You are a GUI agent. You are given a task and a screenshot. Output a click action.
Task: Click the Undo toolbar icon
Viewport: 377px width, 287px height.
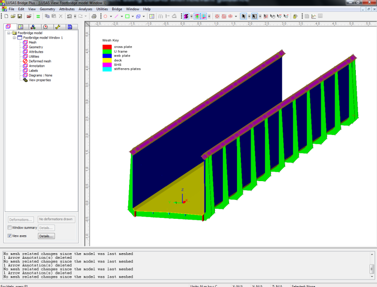69,16
